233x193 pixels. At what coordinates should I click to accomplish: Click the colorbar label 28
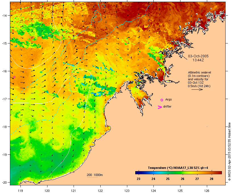click(x=212, y=179)
